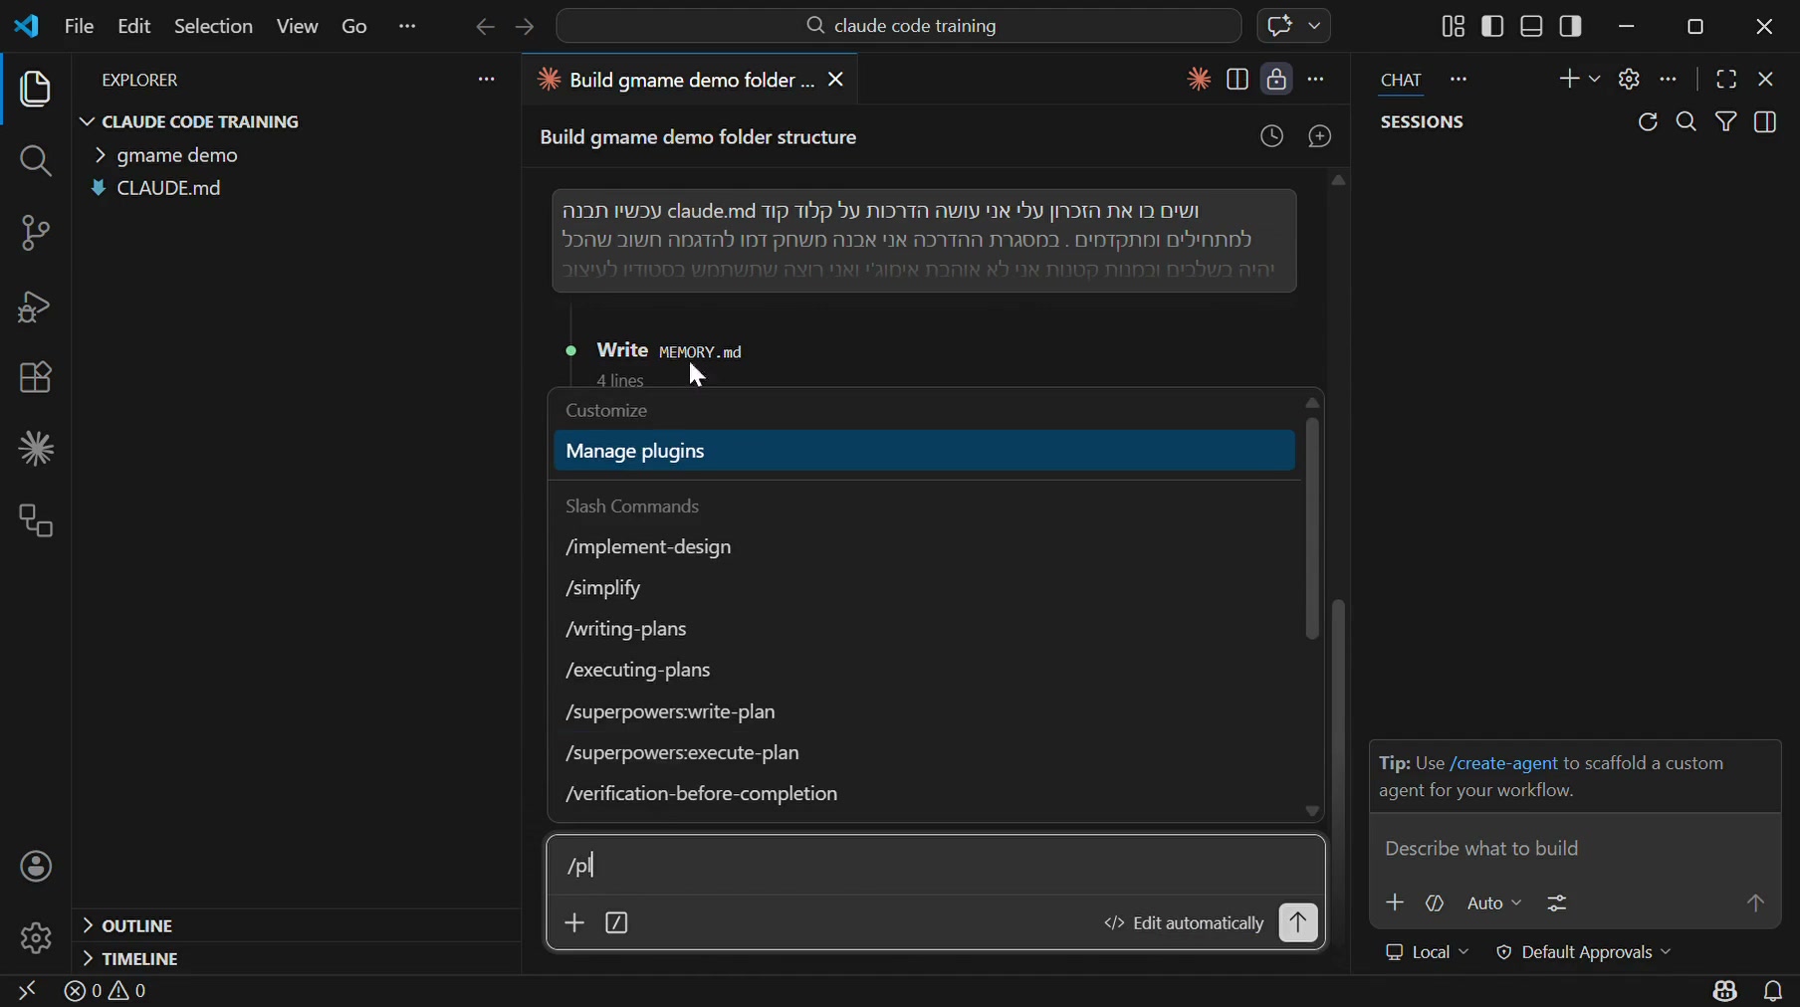The width and height of the screenshot is (1800, 1007).
Task: Open the remote window indicator in status bar
Action: coord(27,991)
